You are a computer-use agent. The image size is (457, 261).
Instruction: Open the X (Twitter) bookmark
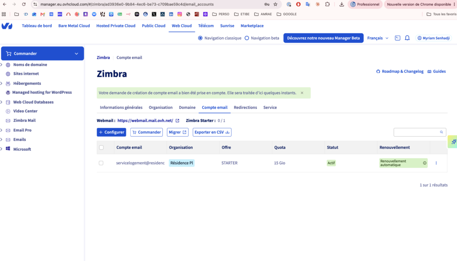coord(154,14)
